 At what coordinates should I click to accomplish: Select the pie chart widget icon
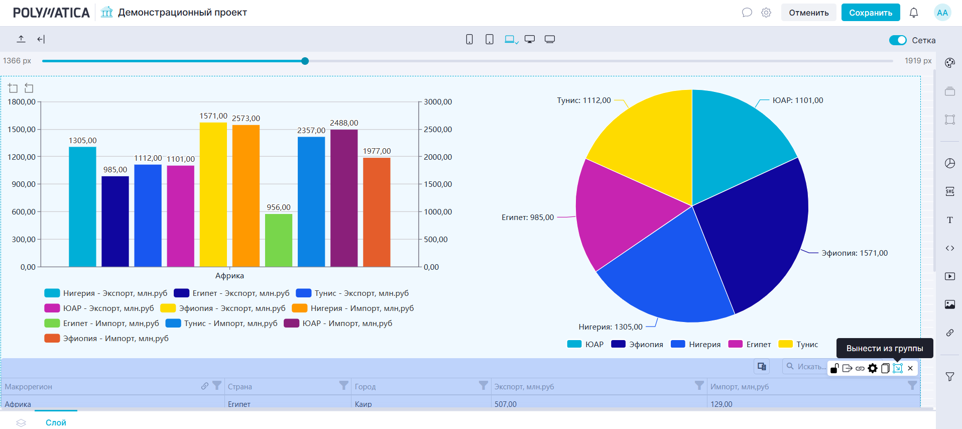click(949, 163)
